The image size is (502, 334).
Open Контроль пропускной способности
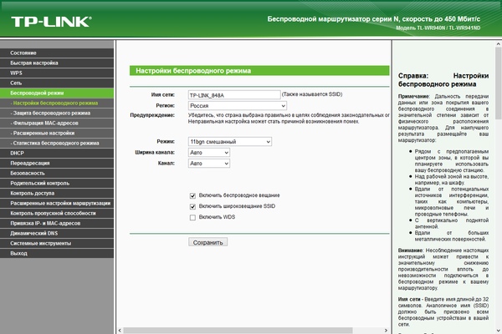click(x=57, y=213)
